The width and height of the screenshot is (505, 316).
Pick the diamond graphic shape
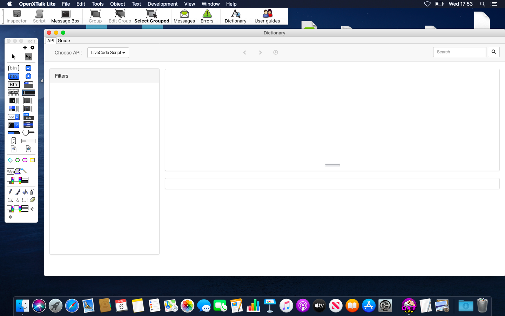click(10, 160)
